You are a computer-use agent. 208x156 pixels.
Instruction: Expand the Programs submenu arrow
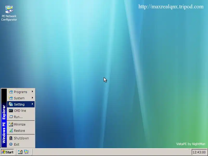click(x=32, y=92)
